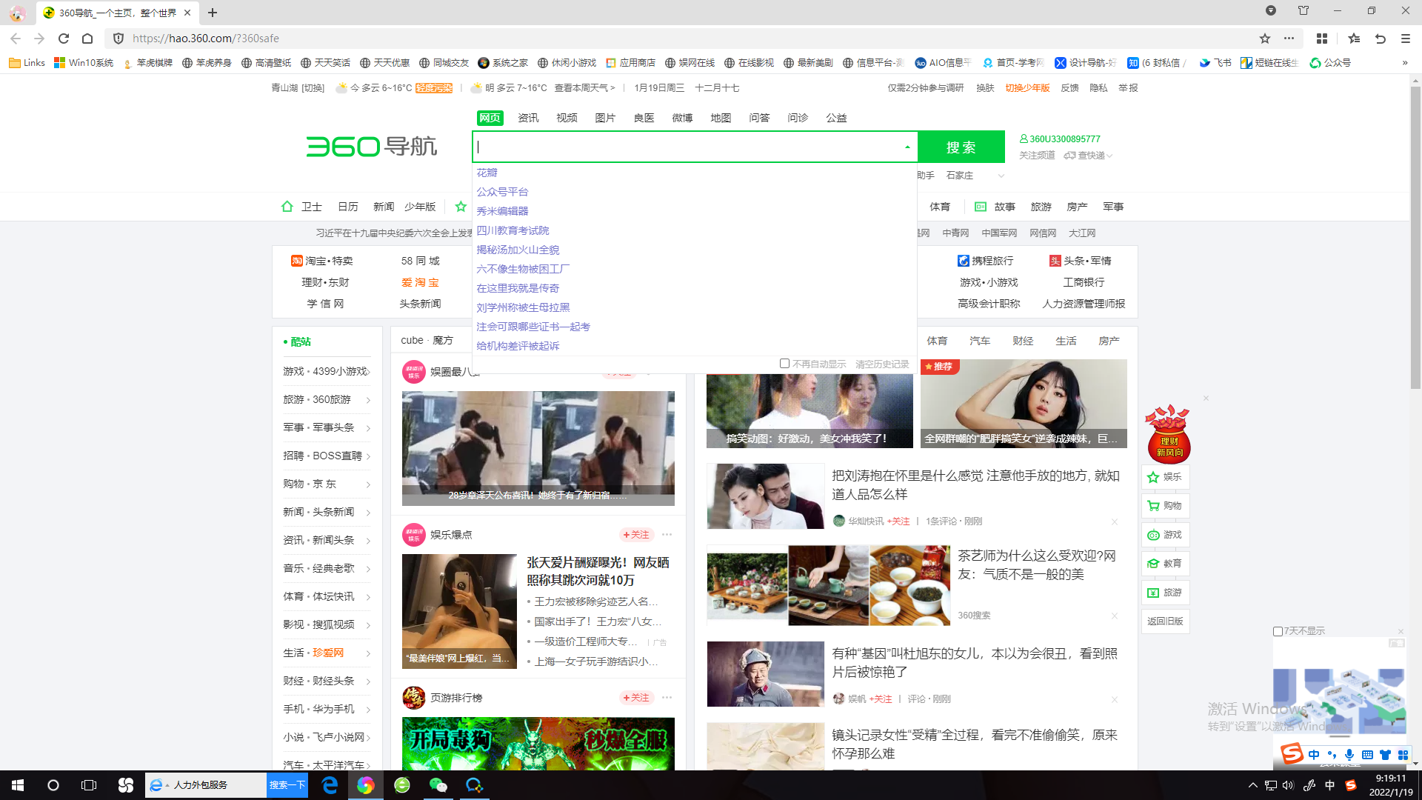This screenshot has height=800, width=1422.
Task: Collapse the search suggestion dropdown arrow
Action: tap(907, 147)
